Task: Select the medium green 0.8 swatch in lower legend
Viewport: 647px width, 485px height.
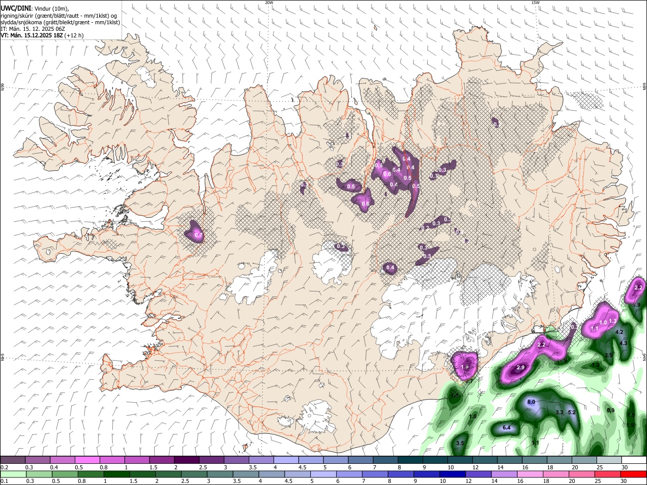Action: click(90, 474)
